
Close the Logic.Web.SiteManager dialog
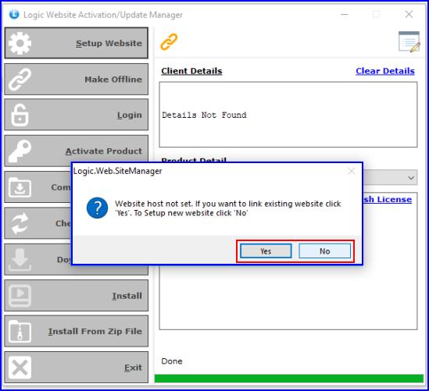(352, 172)
